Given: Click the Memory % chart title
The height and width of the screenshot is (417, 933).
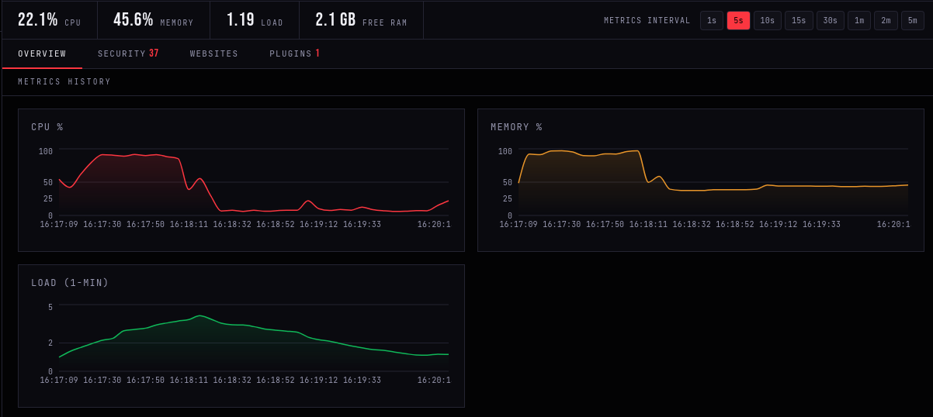Looking at the screenshot, I should (516, 127).
